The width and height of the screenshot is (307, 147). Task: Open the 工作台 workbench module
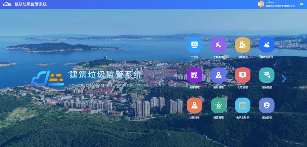pyautogui.click(x=194, y=45)
